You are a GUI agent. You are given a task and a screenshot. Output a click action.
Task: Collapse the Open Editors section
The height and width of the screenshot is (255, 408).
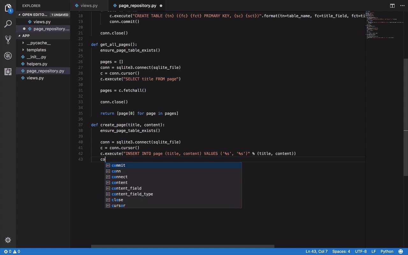[x=19, y=15]
